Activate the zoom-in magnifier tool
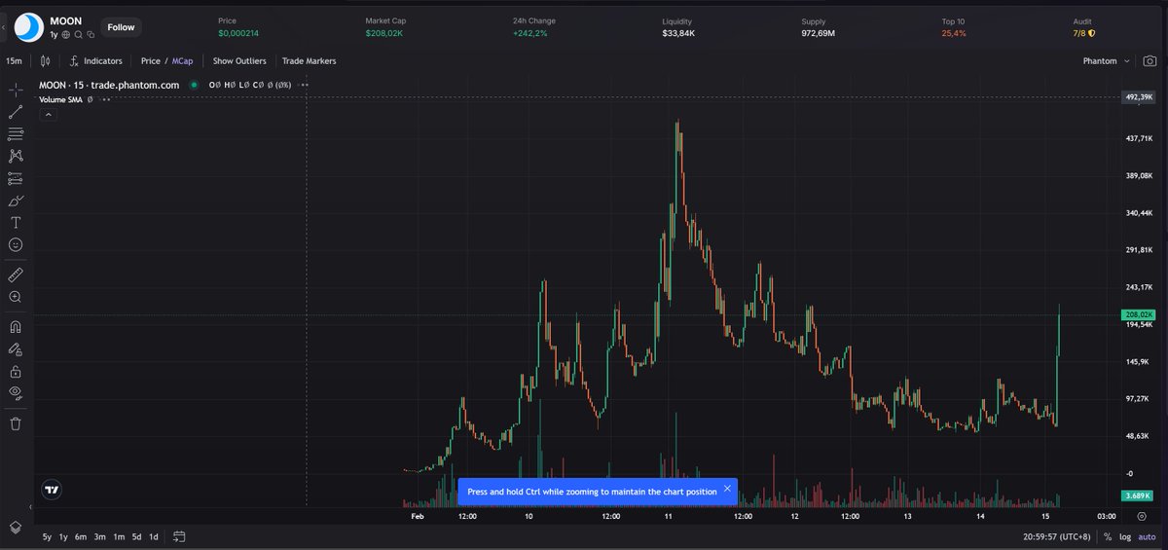Viewport: 1168px width, 550px height. [16, 297]
